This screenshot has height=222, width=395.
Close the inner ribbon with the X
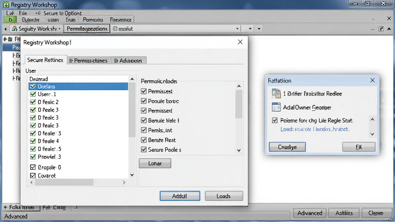pos(389,18)
